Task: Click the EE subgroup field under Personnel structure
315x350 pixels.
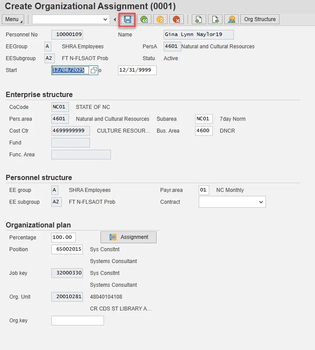Action: pyautogui.click(x=57, y=202)
